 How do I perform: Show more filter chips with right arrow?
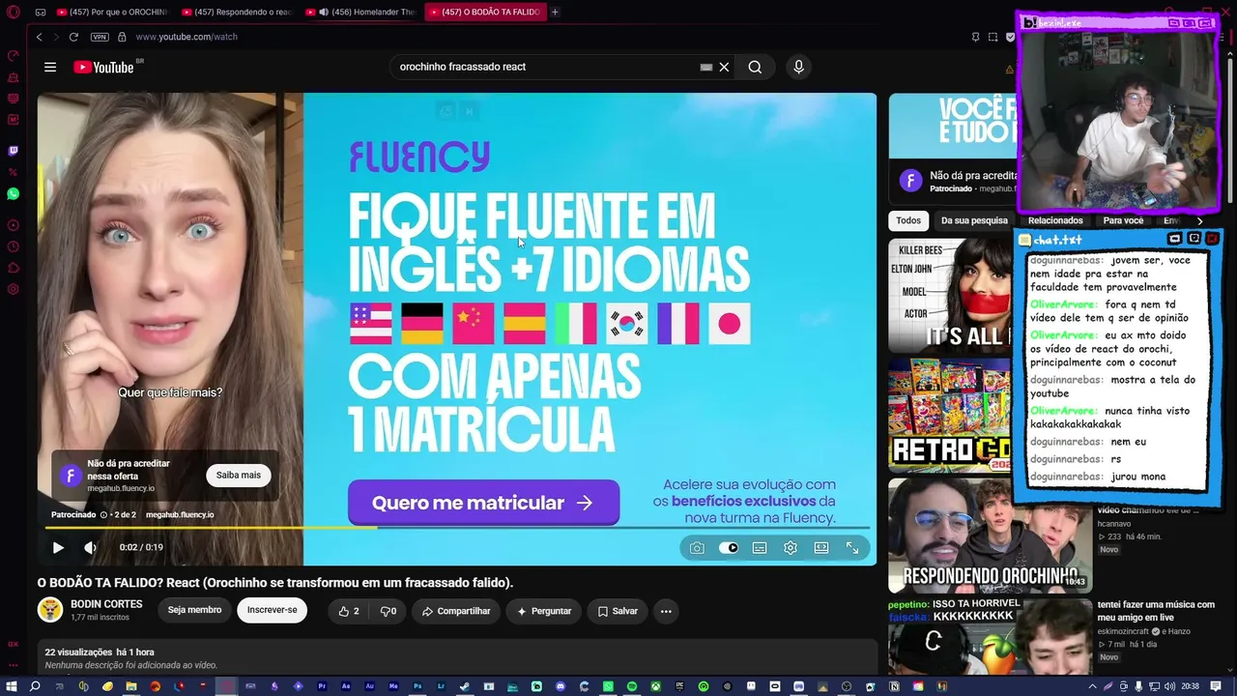click(1200, 220)
